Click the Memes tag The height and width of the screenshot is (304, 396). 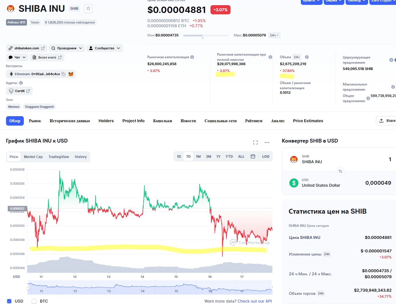tap(14, 107)
